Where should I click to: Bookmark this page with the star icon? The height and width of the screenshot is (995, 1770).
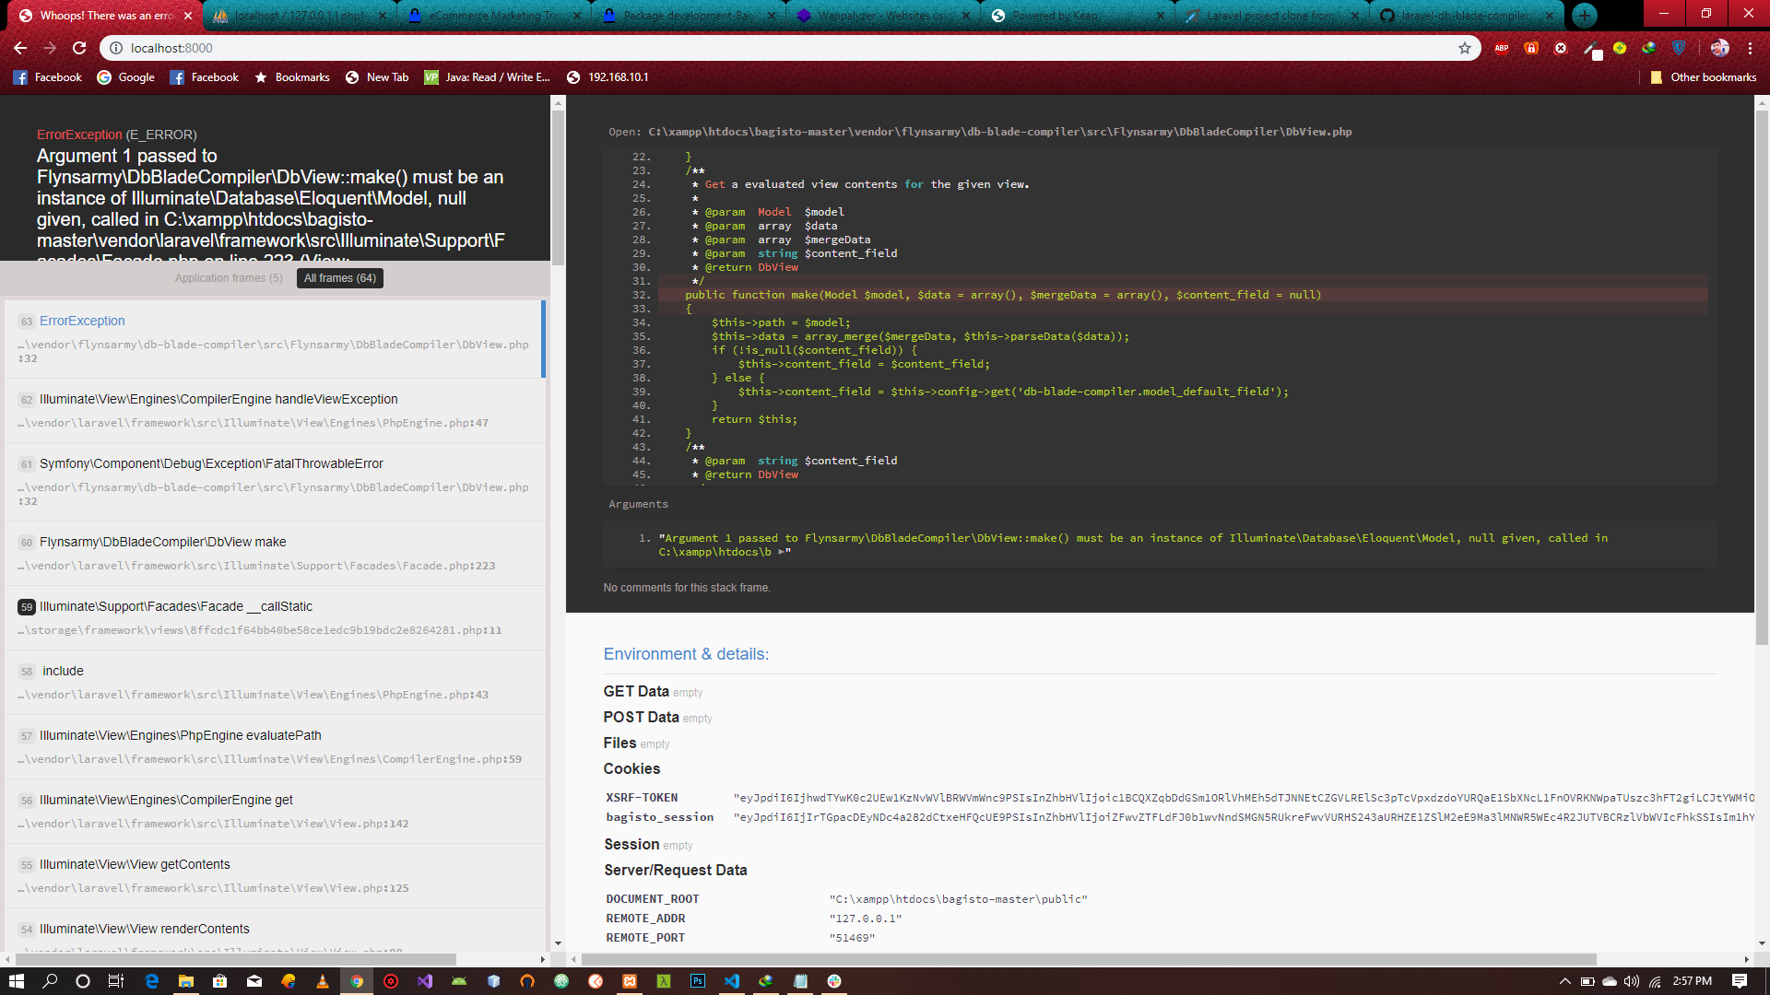1465,48
